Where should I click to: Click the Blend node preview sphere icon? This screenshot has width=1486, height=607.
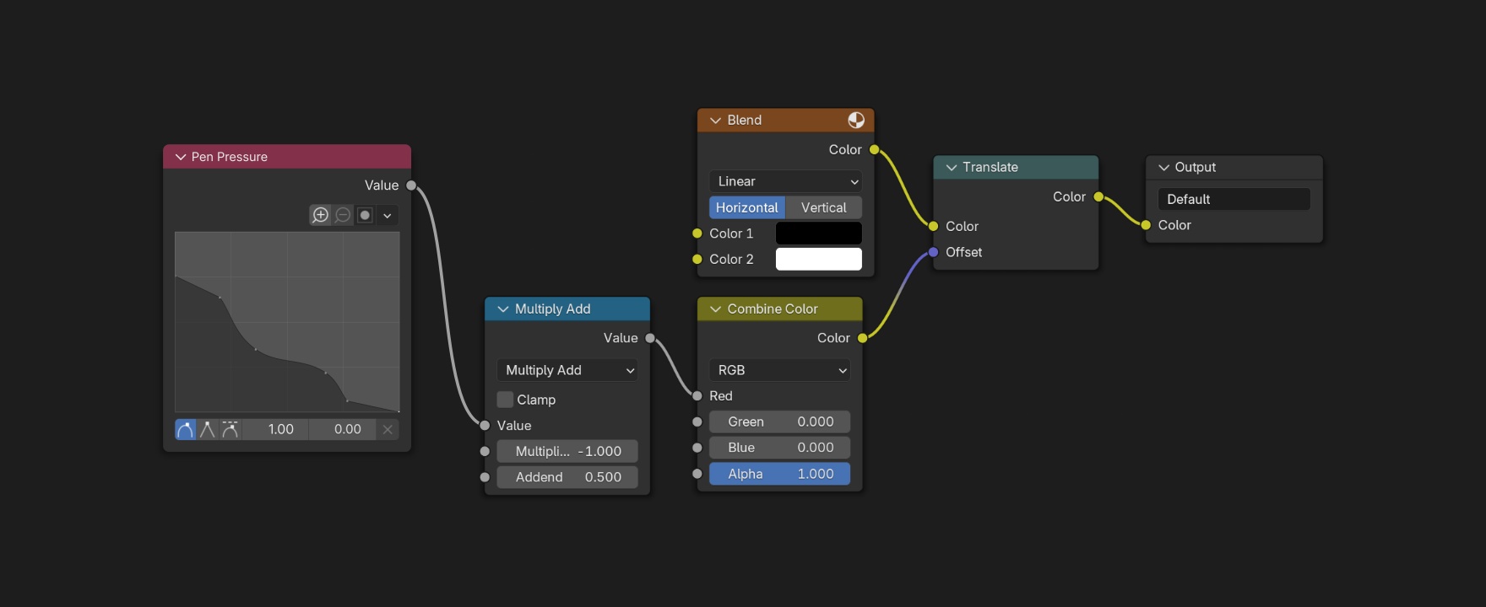[x=856, y=120]
